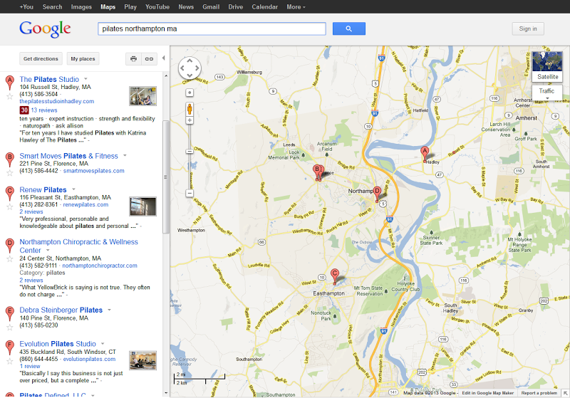Click red pin F icon in results list
Viewport: 570px width, 398px height.
(10, 347)
